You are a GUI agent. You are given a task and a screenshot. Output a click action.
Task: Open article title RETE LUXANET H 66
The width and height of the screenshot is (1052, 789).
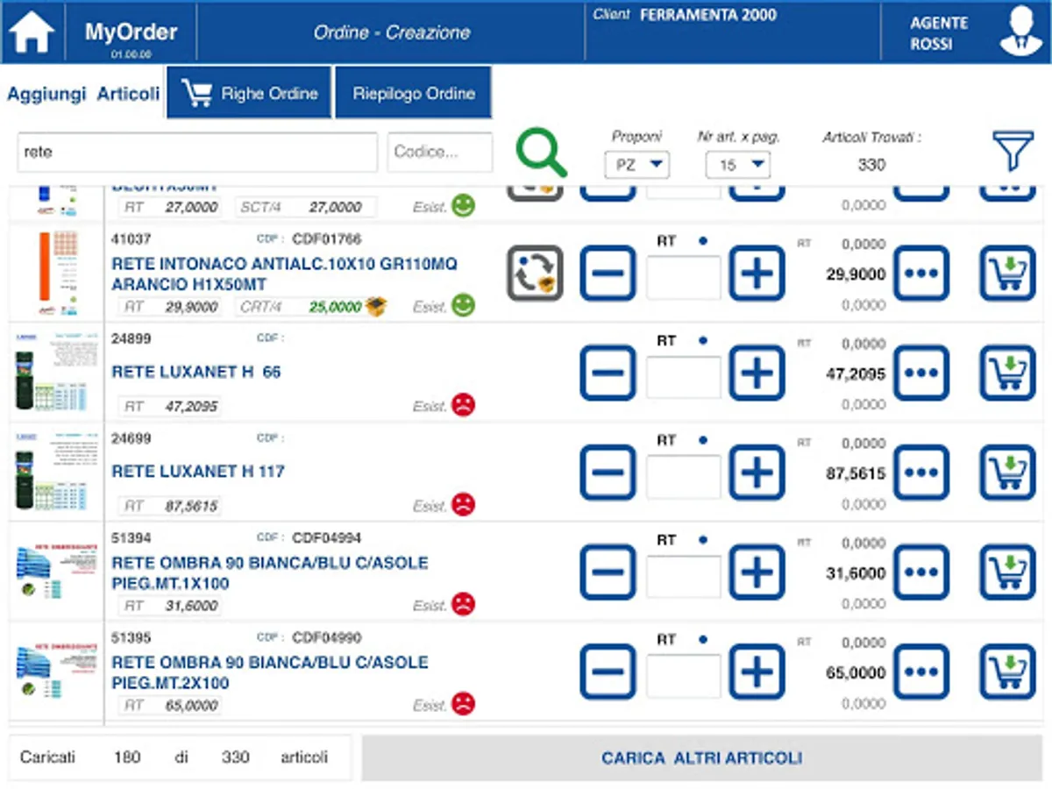pos(196,372)
